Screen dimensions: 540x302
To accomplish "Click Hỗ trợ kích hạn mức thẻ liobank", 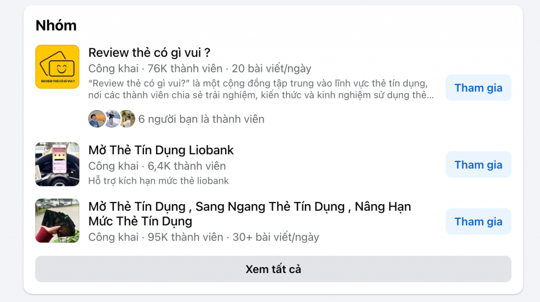I will pos(158,180).
